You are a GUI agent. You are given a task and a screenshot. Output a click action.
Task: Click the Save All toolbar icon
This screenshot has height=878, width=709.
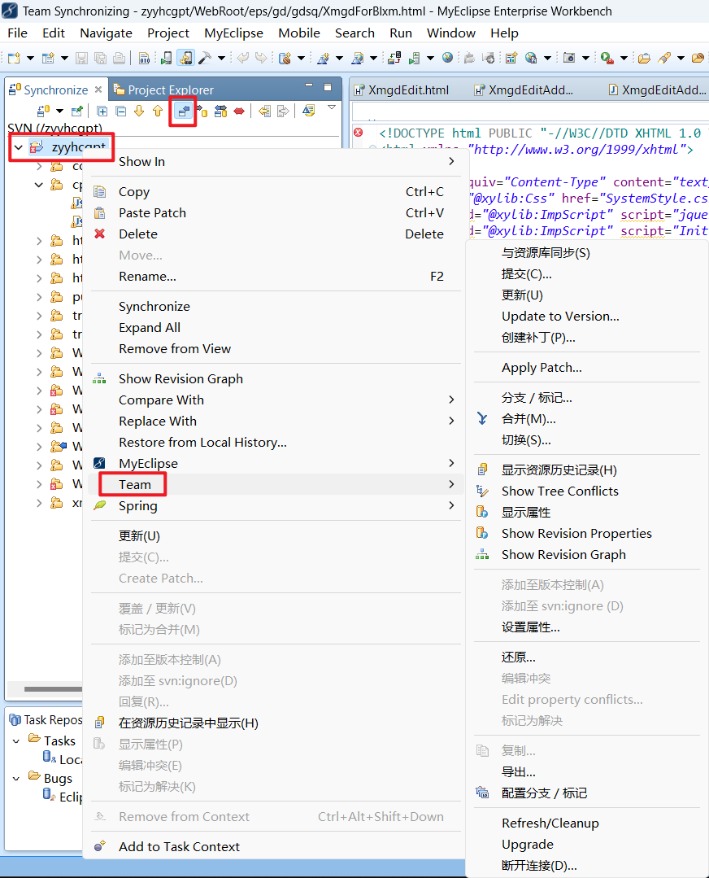coord(100,58)
